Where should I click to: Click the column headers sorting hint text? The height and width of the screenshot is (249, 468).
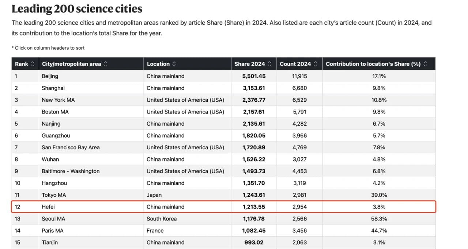[48, 48]
